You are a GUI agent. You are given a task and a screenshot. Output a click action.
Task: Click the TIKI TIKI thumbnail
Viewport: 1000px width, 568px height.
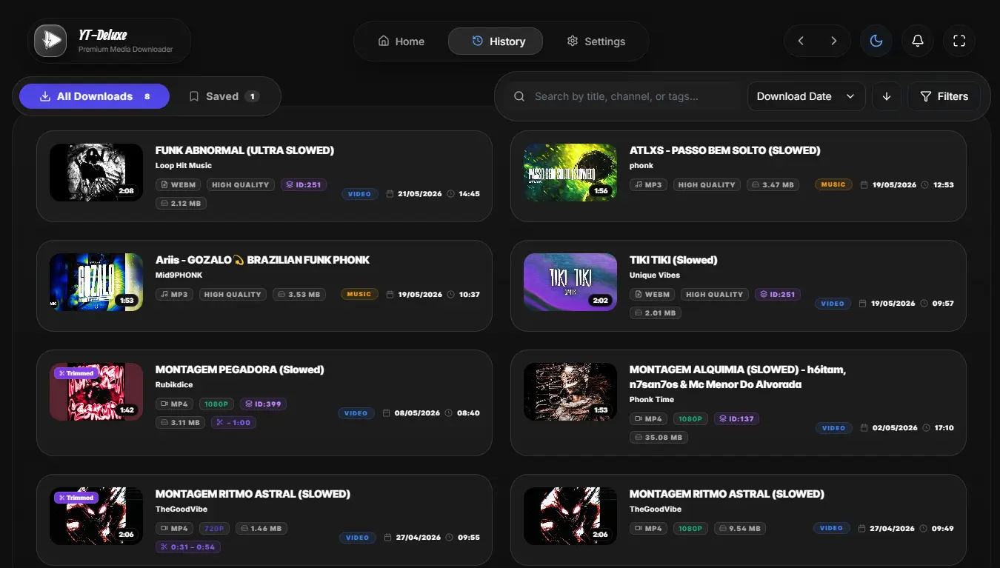[x=570, y=282]
